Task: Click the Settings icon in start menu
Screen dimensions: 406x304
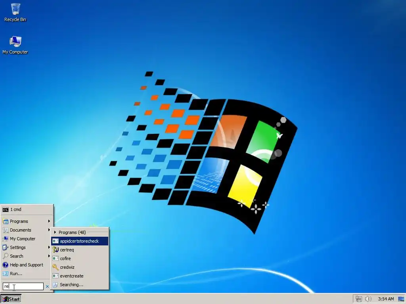Action: point(6,247)
